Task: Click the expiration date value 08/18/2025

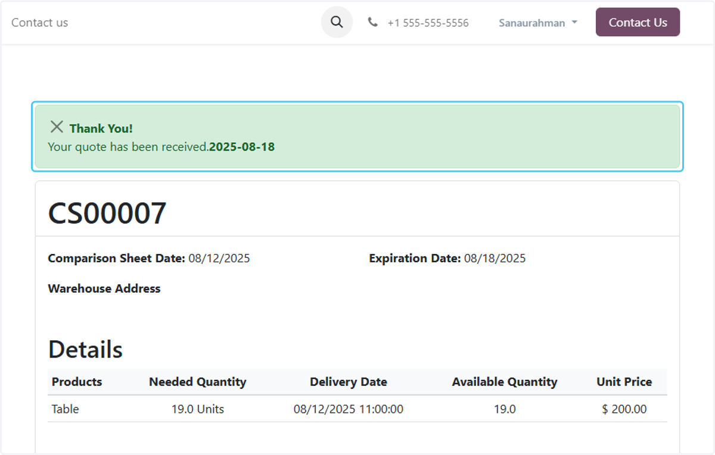Action: (x=495, y=258)
